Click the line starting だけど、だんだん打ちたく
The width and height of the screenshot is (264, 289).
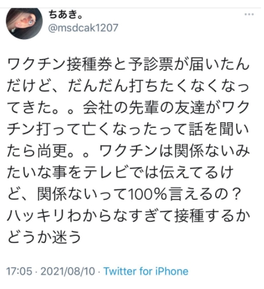coord(128,86)
